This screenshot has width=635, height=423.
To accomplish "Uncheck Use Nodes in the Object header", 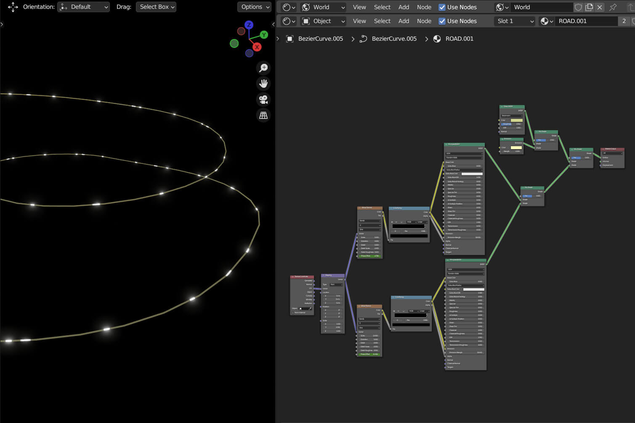I will pos(442,21).
